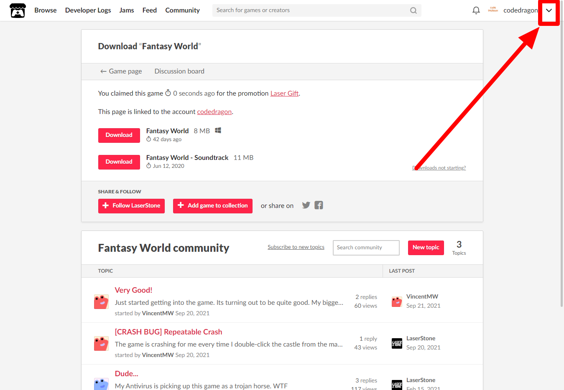
Task: Focus the Search community field
Action: 366,248
